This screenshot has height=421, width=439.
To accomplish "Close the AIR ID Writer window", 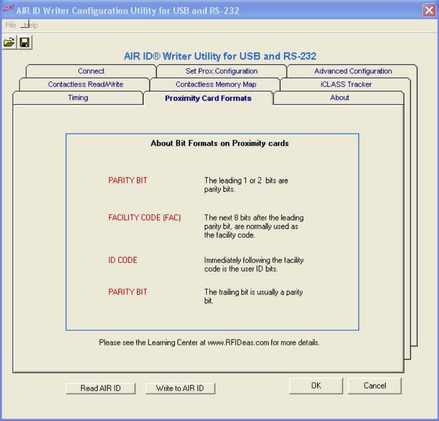I will click(x=429, y=10).
